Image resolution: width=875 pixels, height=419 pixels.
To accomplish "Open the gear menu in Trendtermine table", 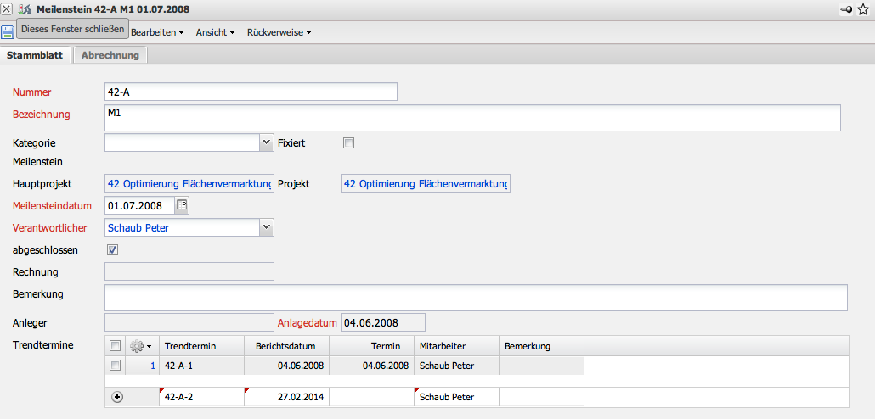I will pyautogui.click(x=140, y=346).
